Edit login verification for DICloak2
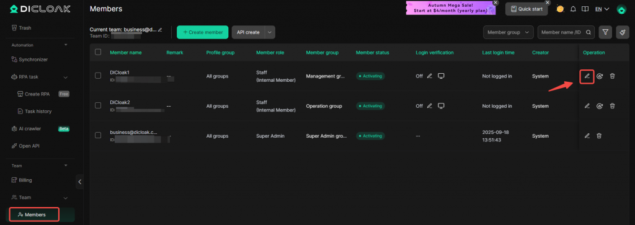The image size is (635, 225). pyautogui.click(x=430, y=106)
